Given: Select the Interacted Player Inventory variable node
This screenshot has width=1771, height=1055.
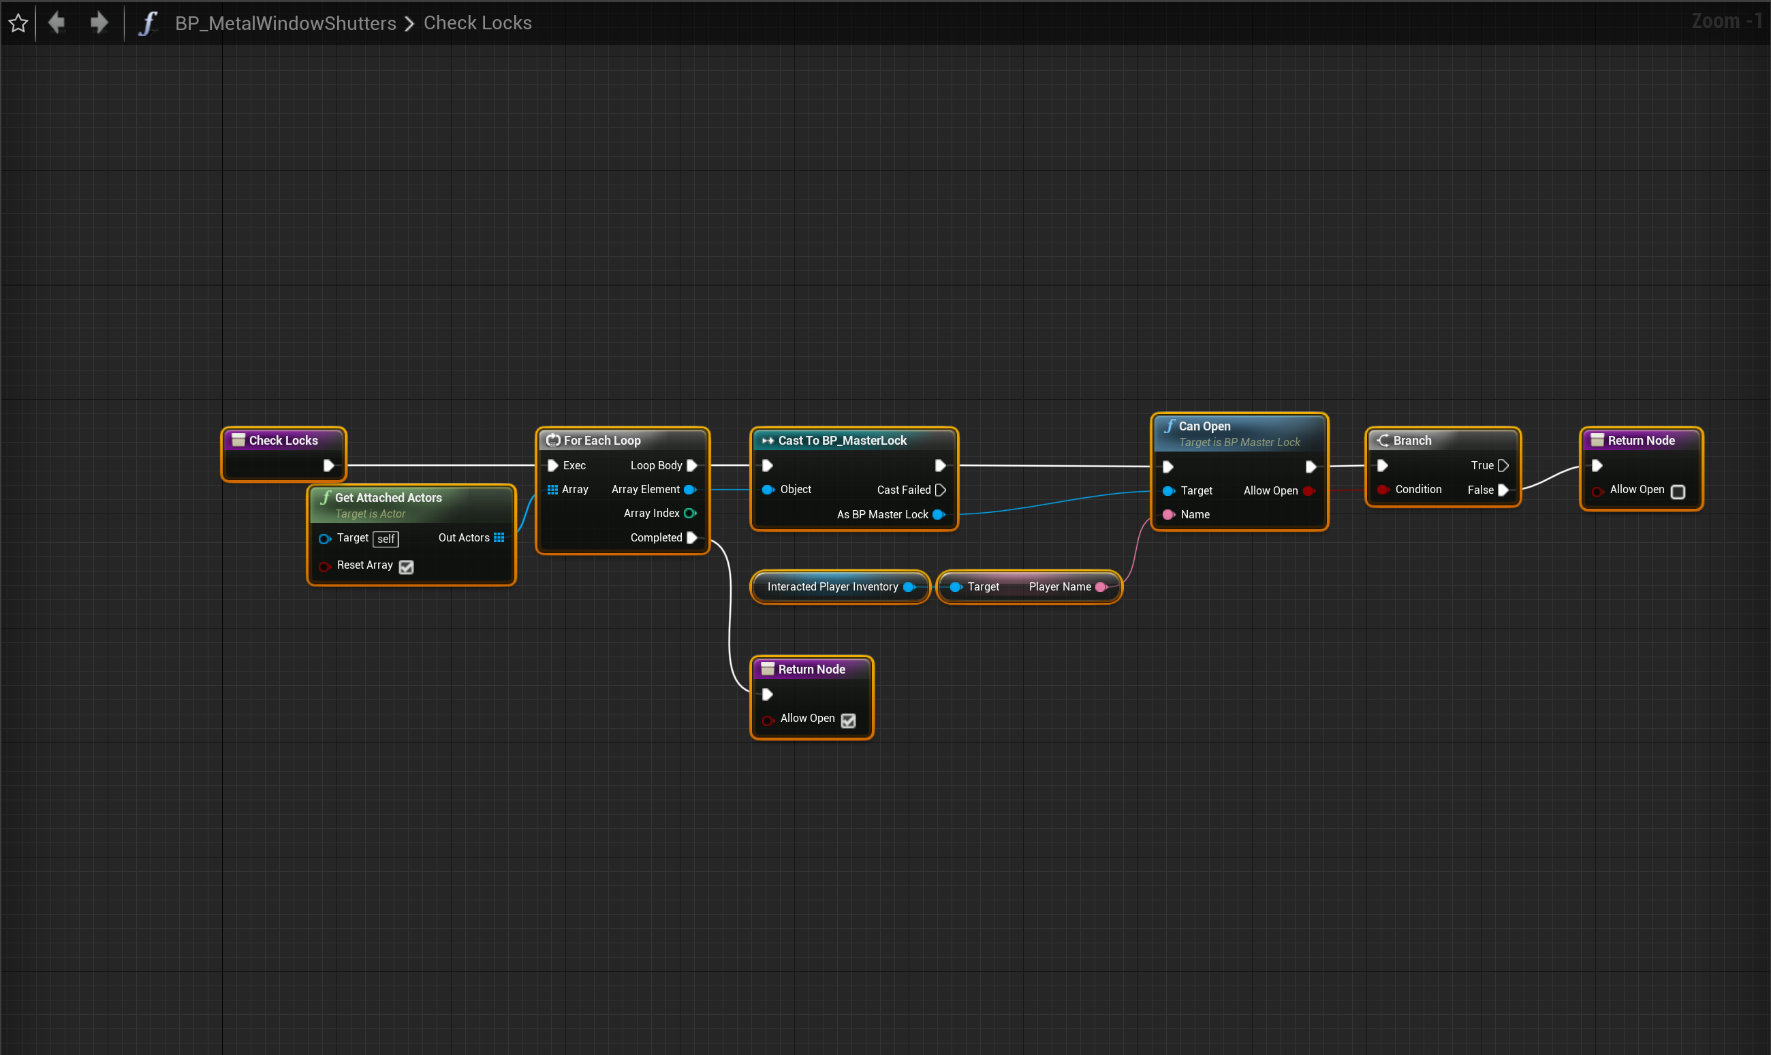Looking at the screenshot, I should (x=832, y=587).
